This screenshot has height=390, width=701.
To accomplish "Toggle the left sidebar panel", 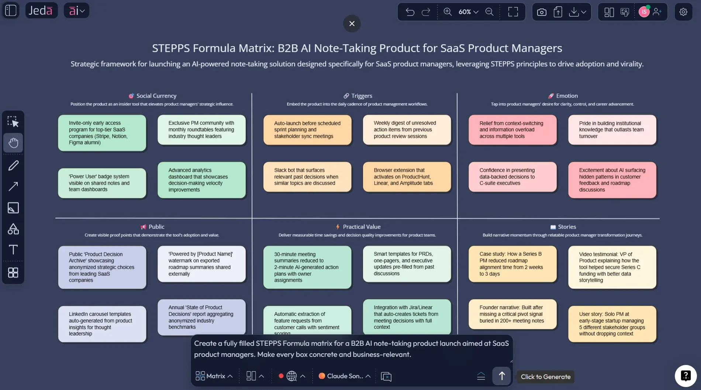I will [11, 10].
